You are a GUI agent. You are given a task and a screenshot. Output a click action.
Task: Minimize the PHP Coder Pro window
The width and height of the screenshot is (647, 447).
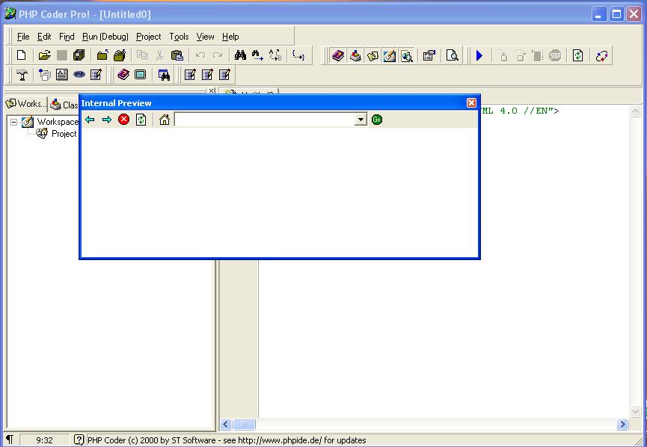pos(598,14)
